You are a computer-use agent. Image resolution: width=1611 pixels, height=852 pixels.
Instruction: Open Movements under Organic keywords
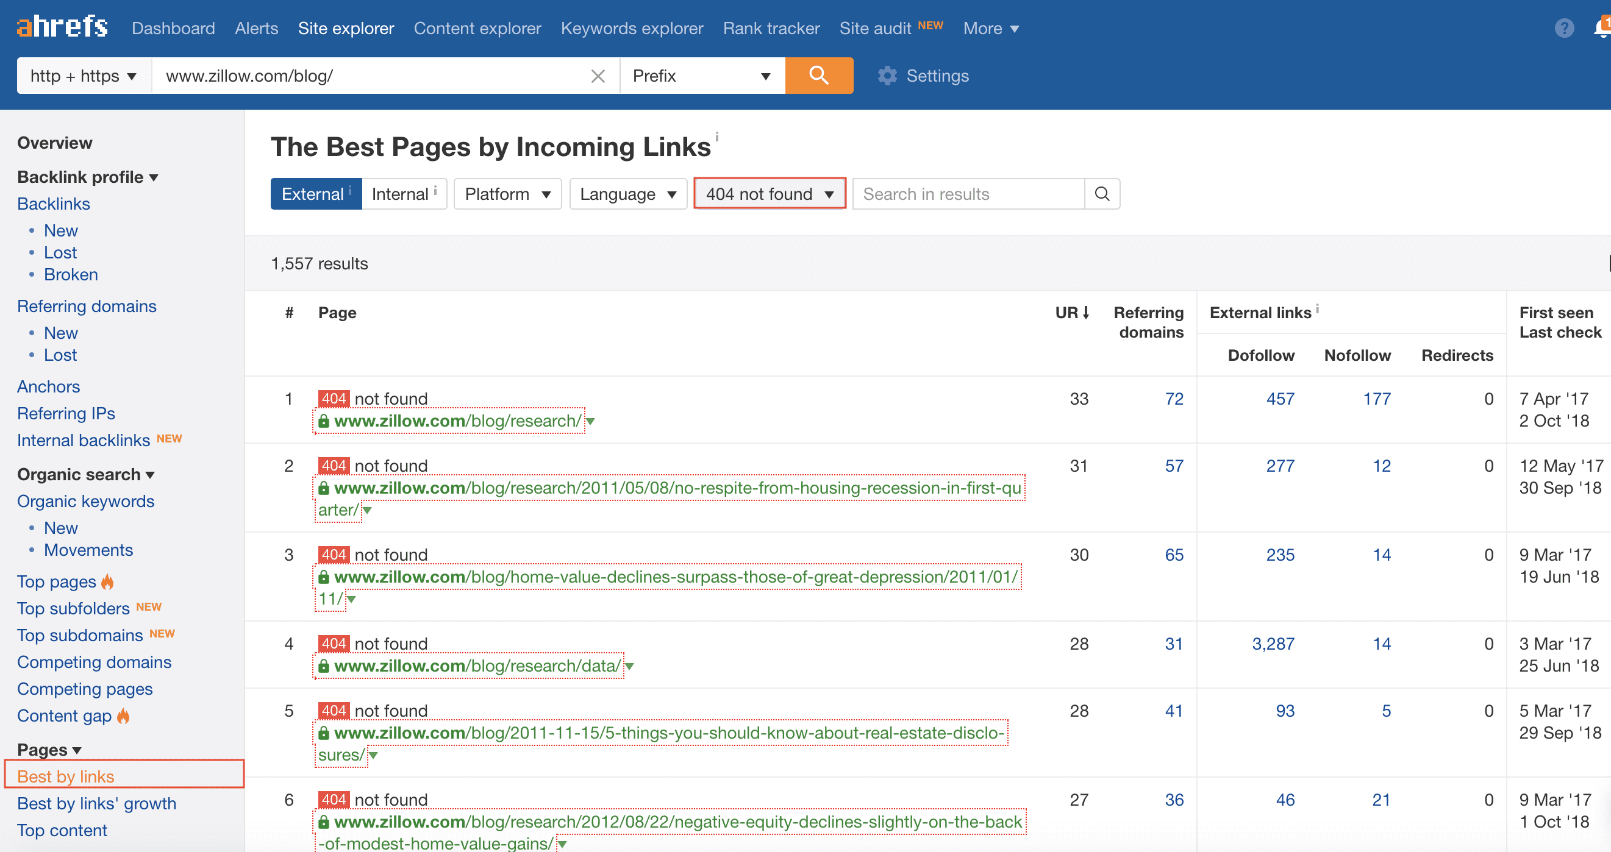click(x=88, y=550)
